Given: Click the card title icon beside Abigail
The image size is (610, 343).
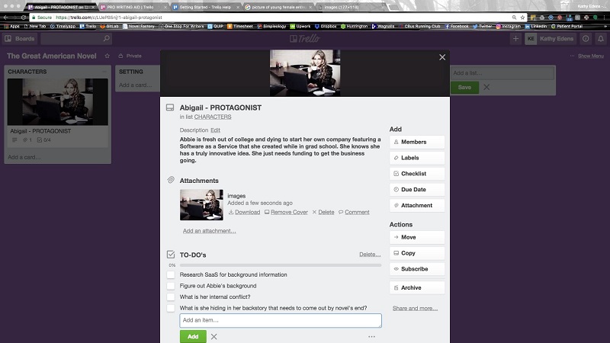Looking at the screenshot, I should pos(170,107).
